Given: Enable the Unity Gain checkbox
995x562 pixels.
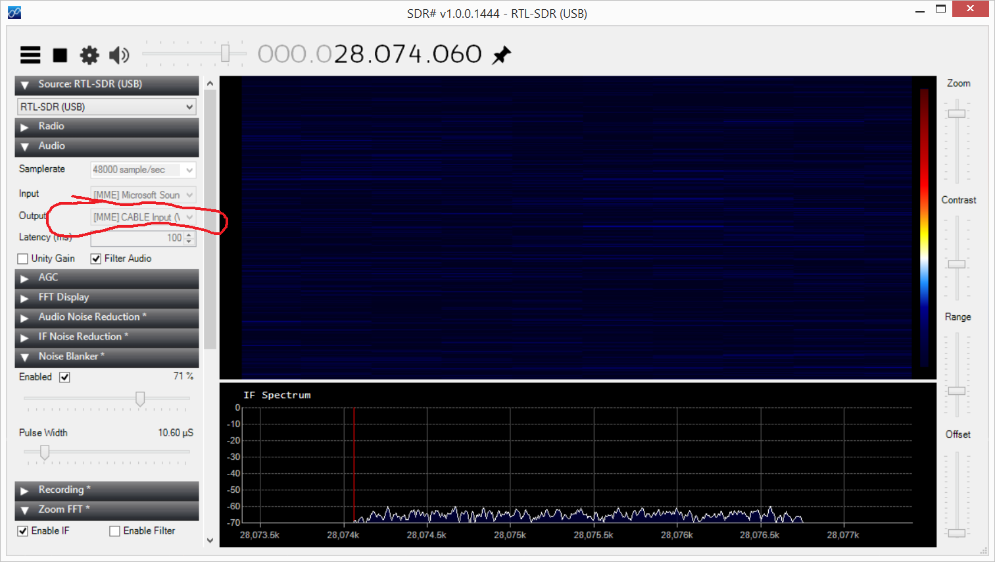Looking at the screenshot, I should (x=23, y=259).
